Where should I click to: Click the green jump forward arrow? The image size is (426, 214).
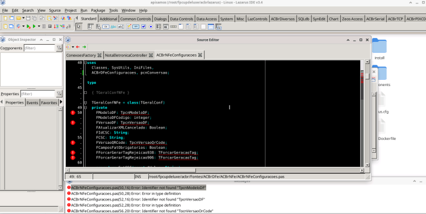pos(84,47)
